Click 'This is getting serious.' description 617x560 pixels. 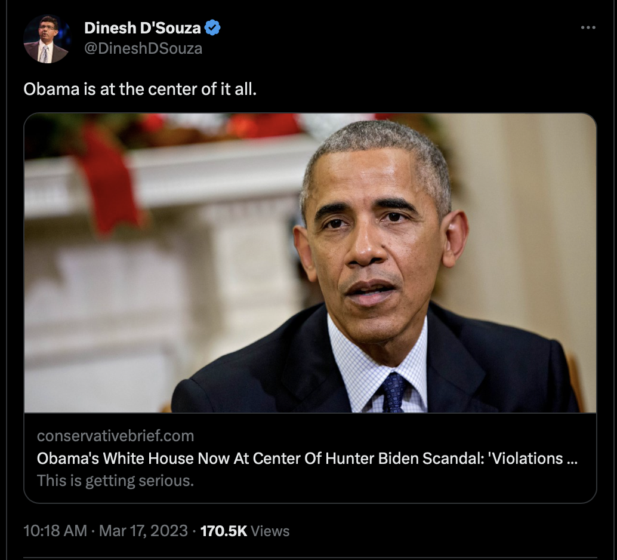(115, 481)
